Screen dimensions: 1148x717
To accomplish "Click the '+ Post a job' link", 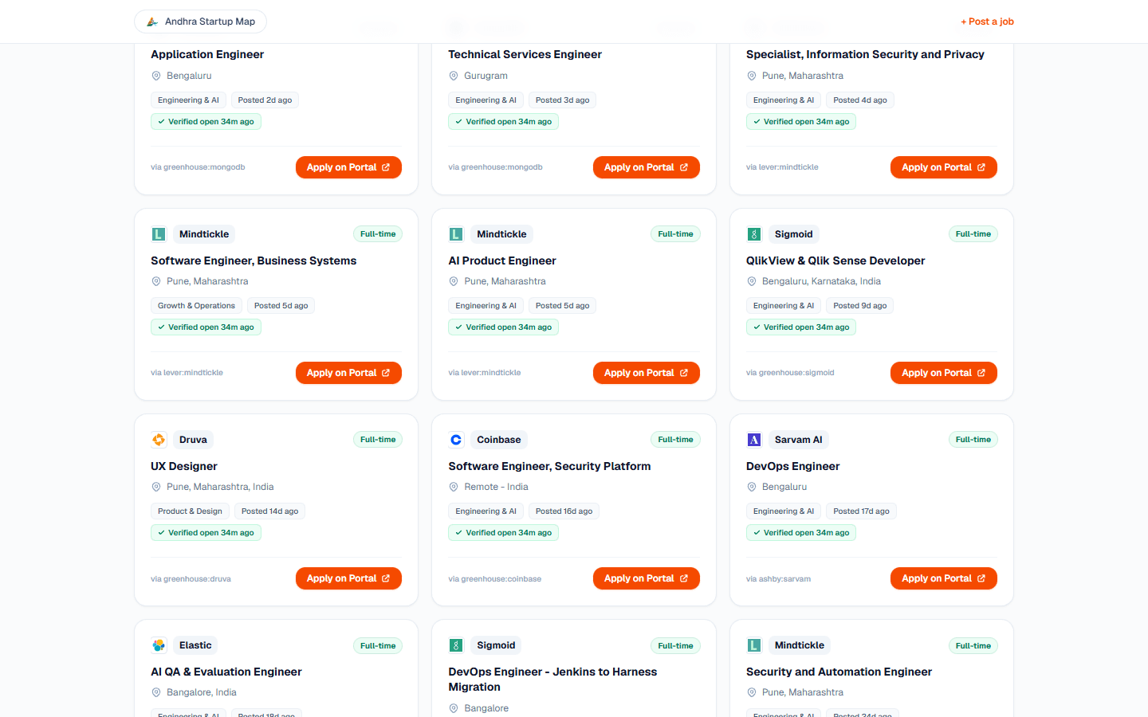I will pos(987,22).
